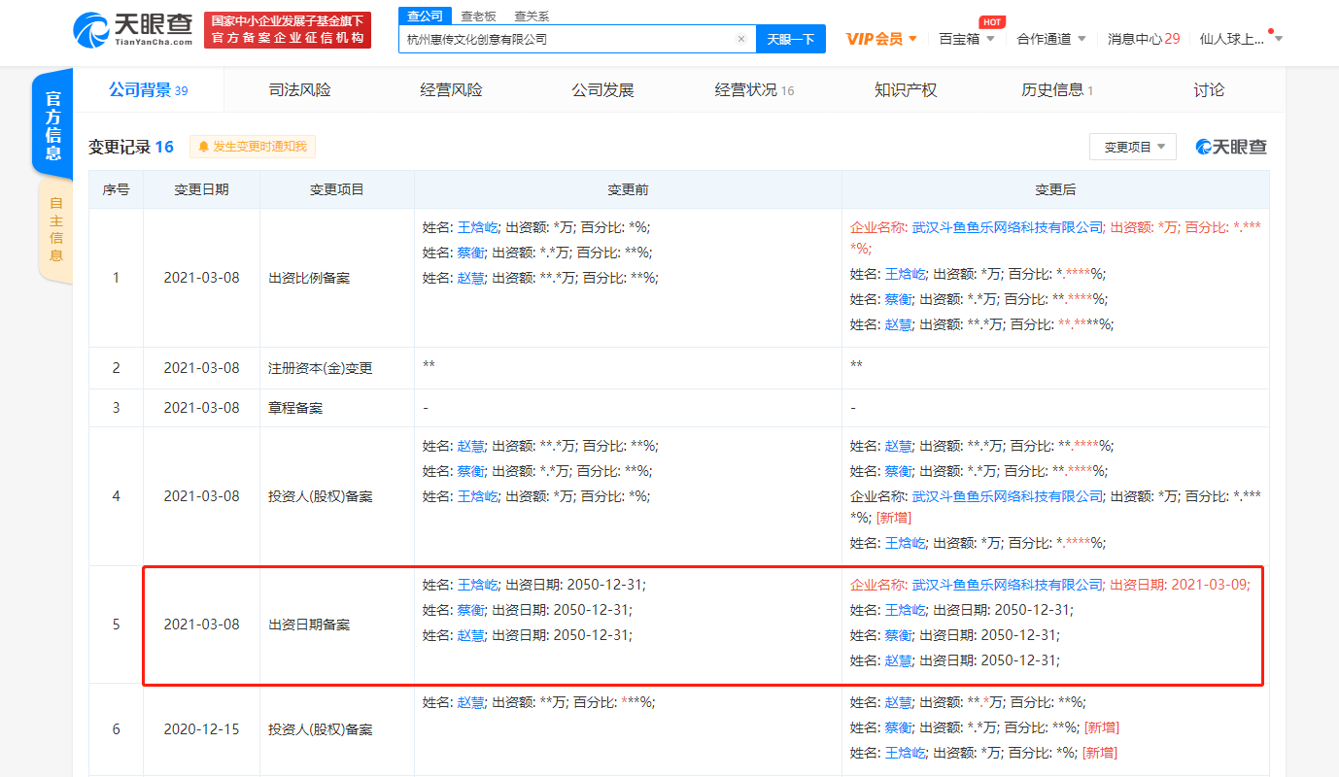Click the Tianyancha watermark logo beside 变更项目
This screenshot has width=1339, height=777.
point(1230,146)
